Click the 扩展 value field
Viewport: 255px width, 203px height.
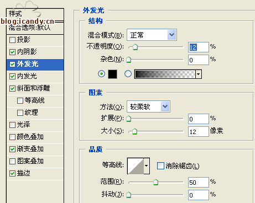tap(199, 119)
